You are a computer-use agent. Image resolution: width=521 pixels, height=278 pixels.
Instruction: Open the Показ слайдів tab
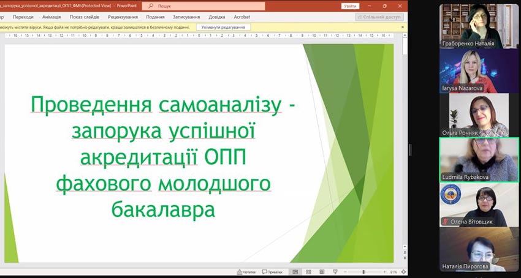click(85, 17)
